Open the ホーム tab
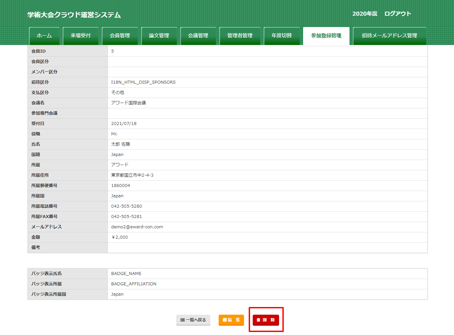This screenshot has width=454, height=335. tap(44, 36)
